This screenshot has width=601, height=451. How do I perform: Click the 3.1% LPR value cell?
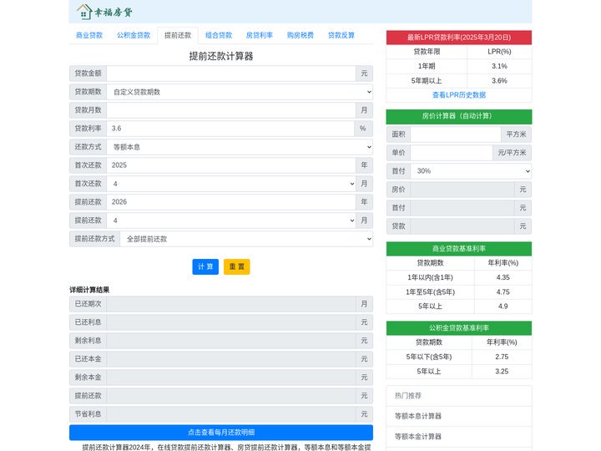[499, 66]
